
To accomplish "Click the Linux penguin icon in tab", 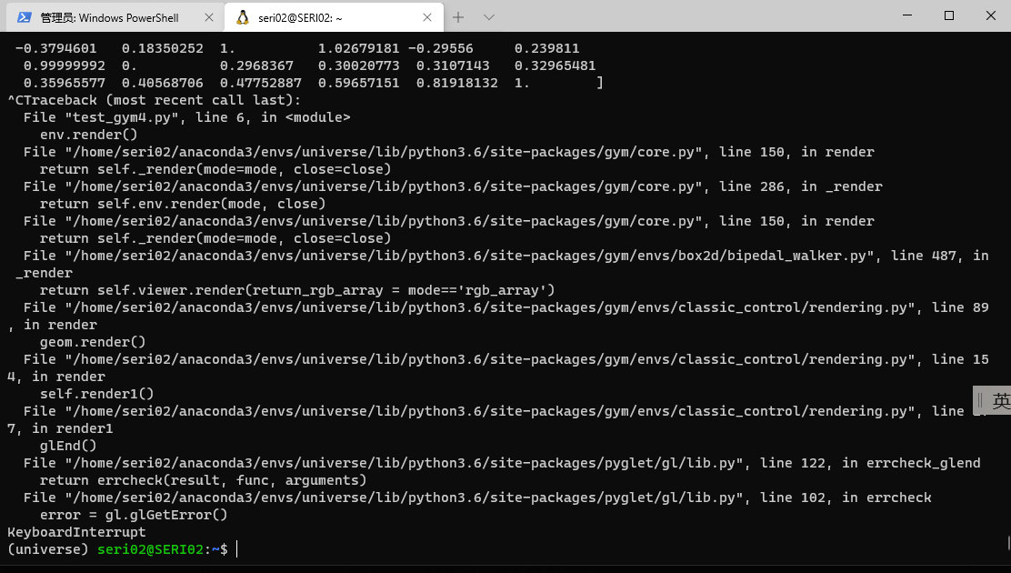I will coord(243,17).
